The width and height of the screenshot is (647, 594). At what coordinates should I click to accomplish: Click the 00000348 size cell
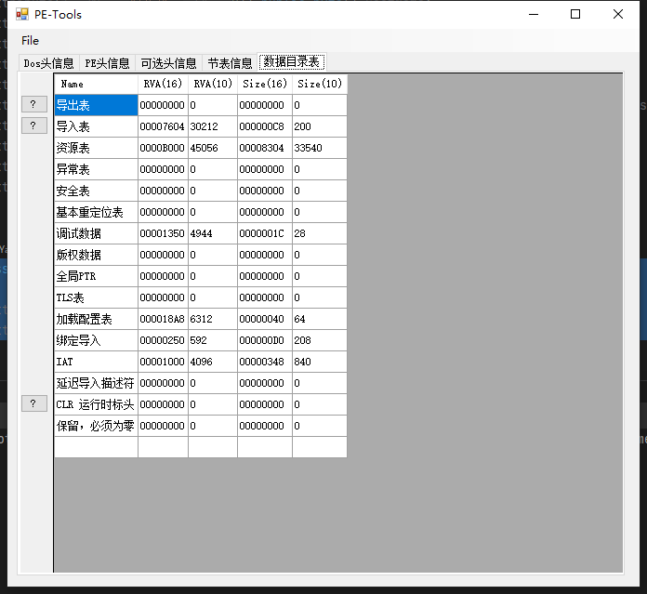tap(265, 362)
